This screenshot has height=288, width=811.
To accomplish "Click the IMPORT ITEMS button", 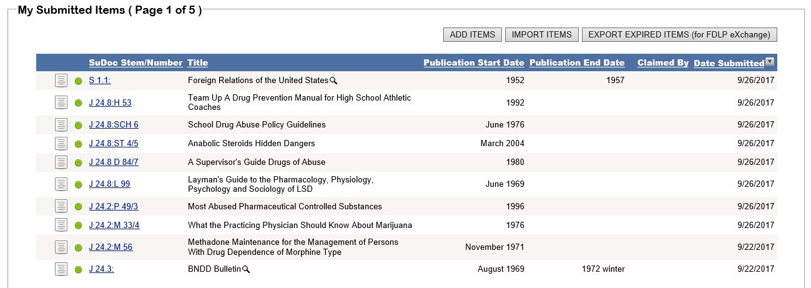I will click(x=542, y=35).
